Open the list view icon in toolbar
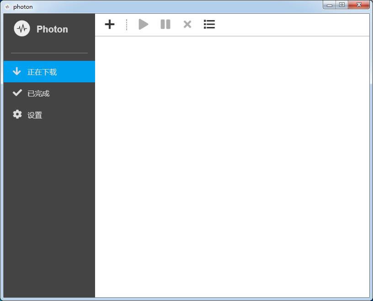 pos(209,24)
